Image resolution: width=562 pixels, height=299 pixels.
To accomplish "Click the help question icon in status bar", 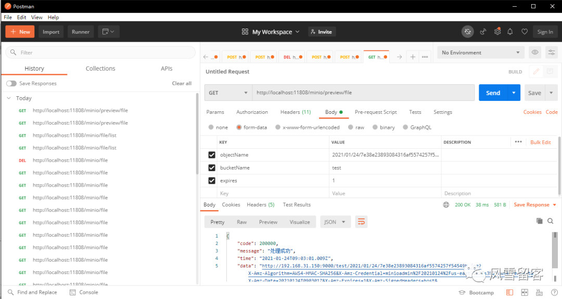I will [x=554, y=293].
